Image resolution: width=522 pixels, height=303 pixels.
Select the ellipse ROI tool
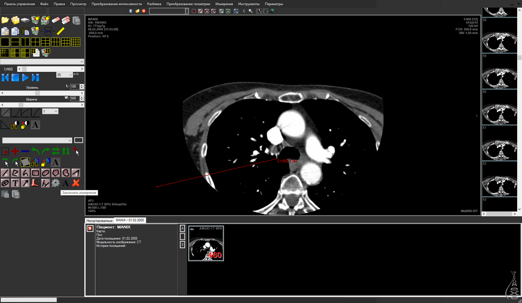(45, 172)
